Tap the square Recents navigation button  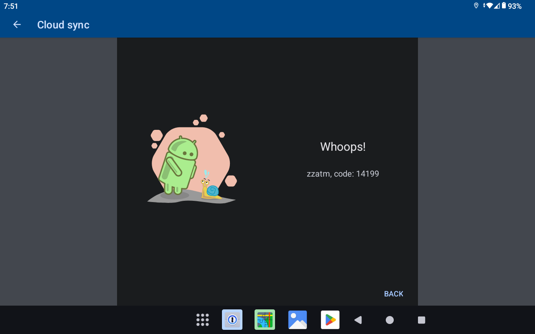pyautogui.click(x=421, y=320)
